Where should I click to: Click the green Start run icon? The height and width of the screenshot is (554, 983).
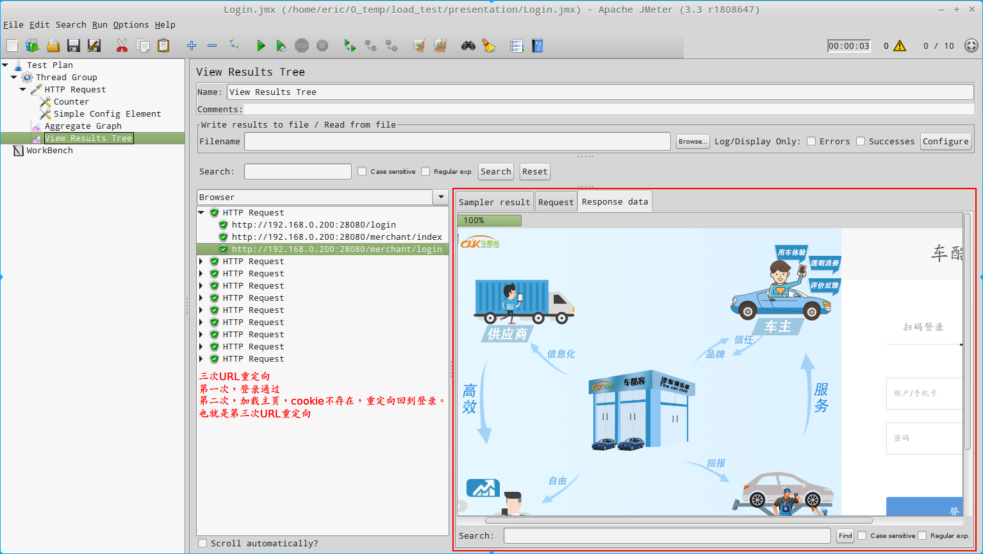[261, 46]
